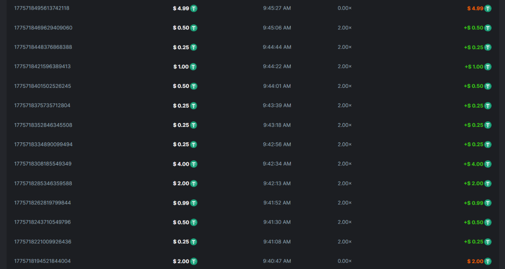Click Tether icon beside green +$2.00 payout
Image resolution: width=505 pixels, height=269 pixels.
(x=488, y=184)
